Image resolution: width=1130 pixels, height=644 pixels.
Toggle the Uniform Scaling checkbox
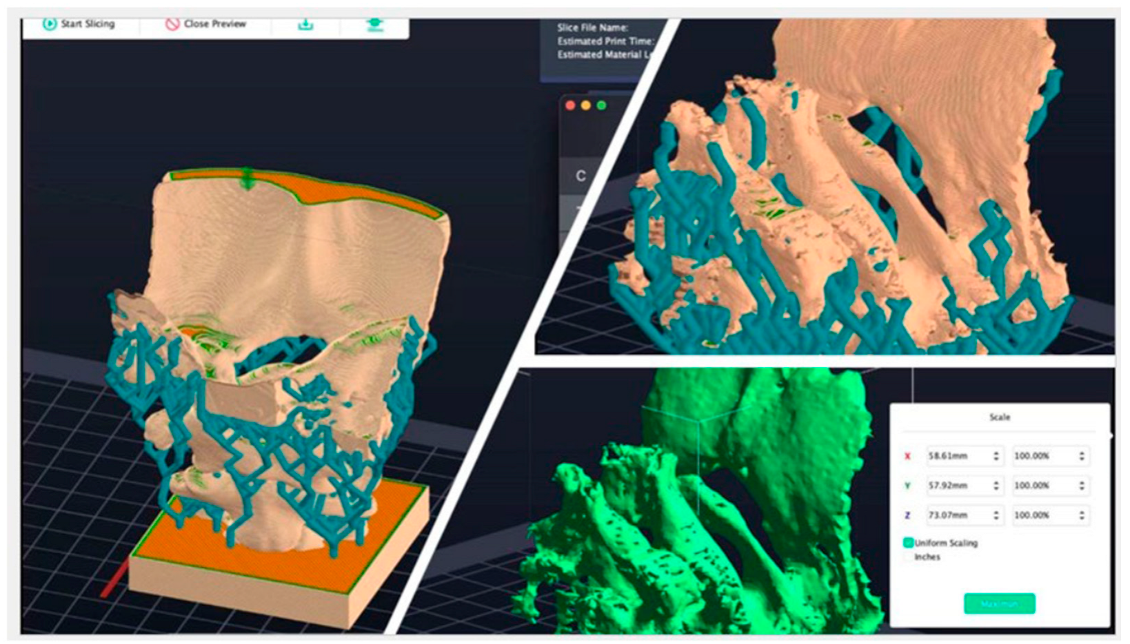tap(909, 543)
